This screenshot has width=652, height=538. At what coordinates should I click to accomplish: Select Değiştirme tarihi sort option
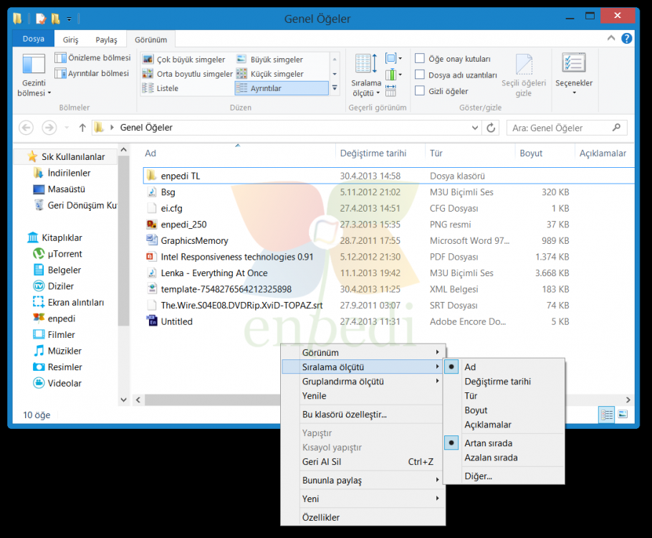pyautogui.click(x=504, y=382)
